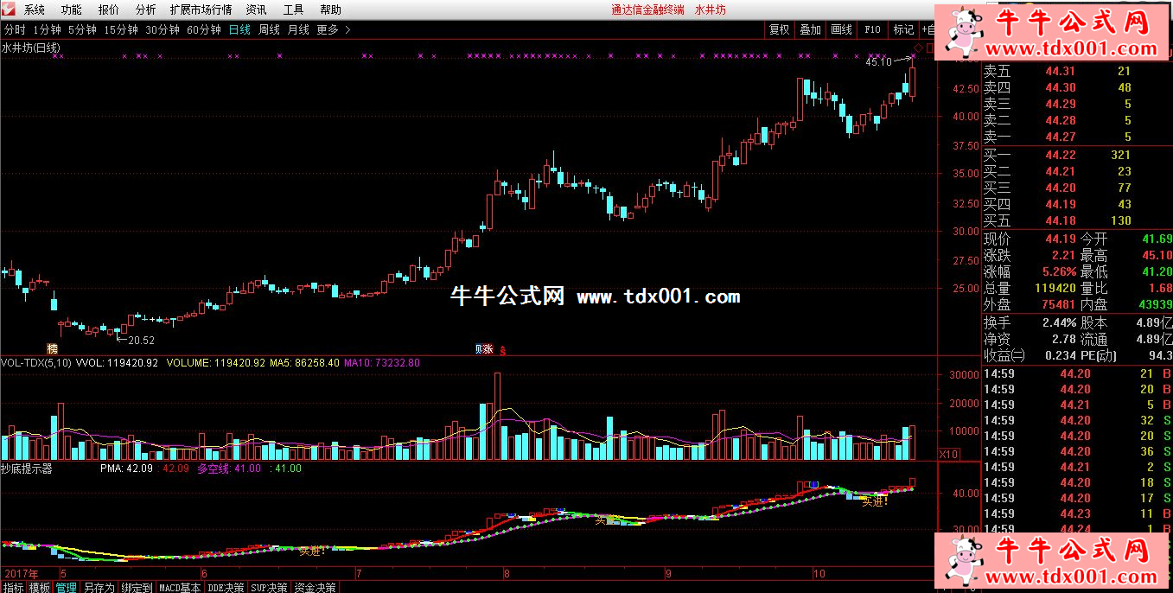Click the MA5: 86258.40 volume label
This screenshot has height=593, width=1173.
304,363
